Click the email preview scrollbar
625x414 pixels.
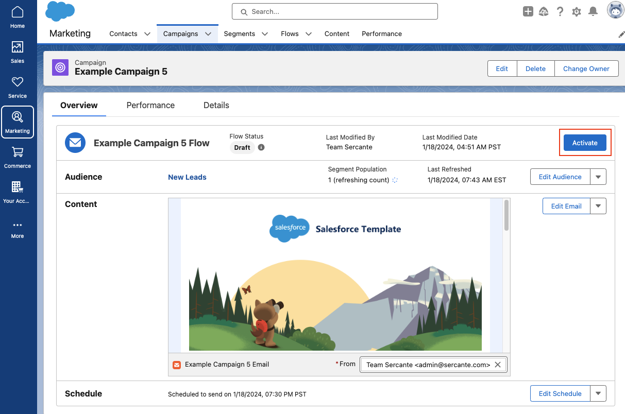click(x=506, y=215)
